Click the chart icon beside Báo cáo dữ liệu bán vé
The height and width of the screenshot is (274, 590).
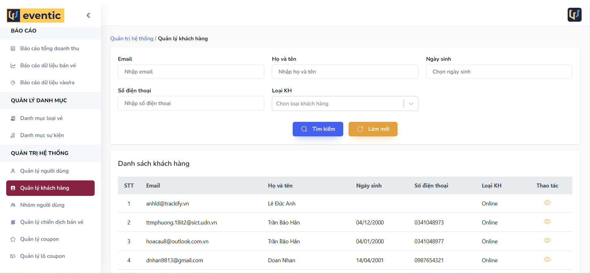[x=13, y=66]
